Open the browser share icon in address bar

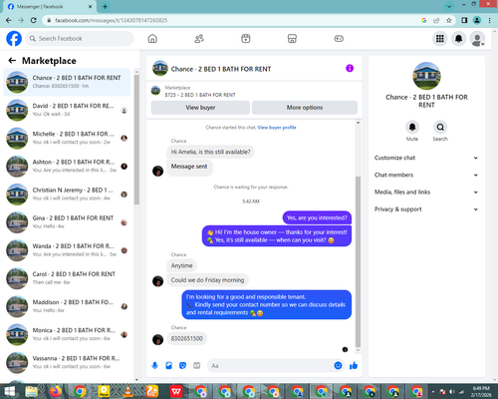pyautogui.click(x=436, y=20)
